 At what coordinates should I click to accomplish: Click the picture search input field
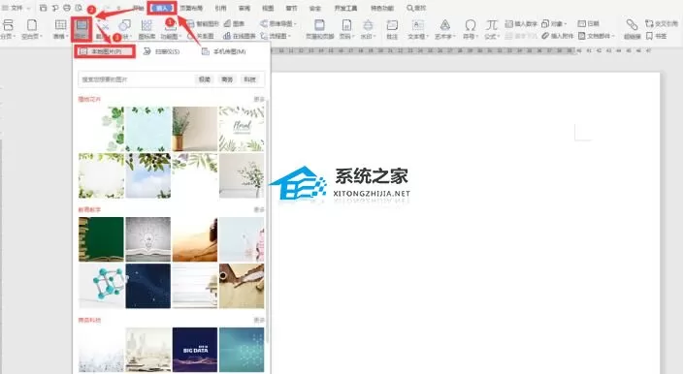coord(136,79)
